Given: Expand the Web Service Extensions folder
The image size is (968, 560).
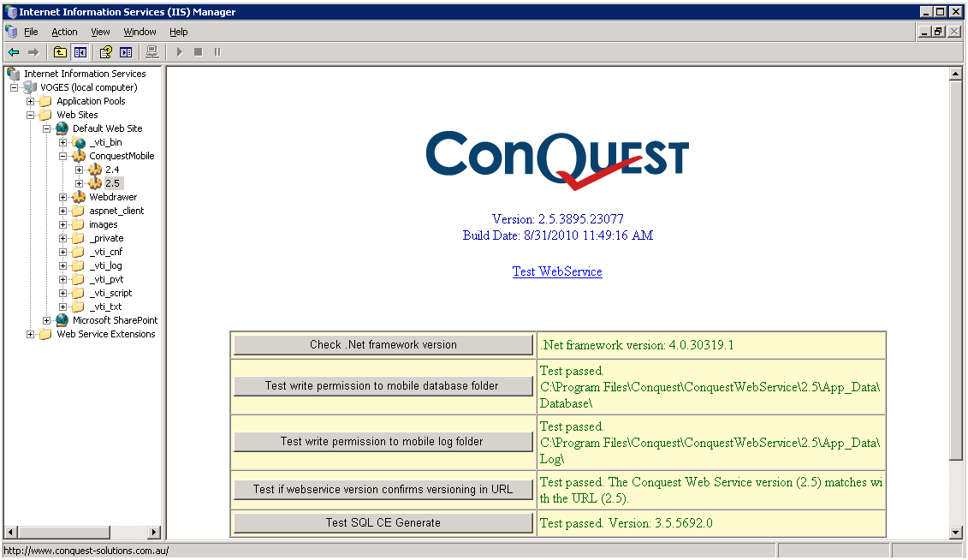Looking at the screenshot, I should 30,334.
